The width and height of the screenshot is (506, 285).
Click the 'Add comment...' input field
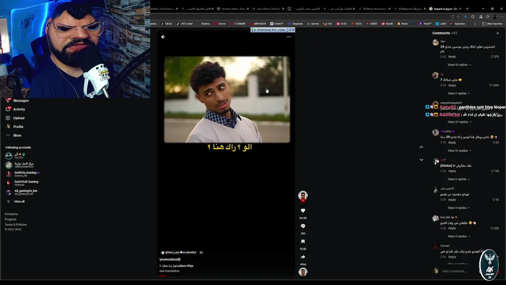point(459,271)
